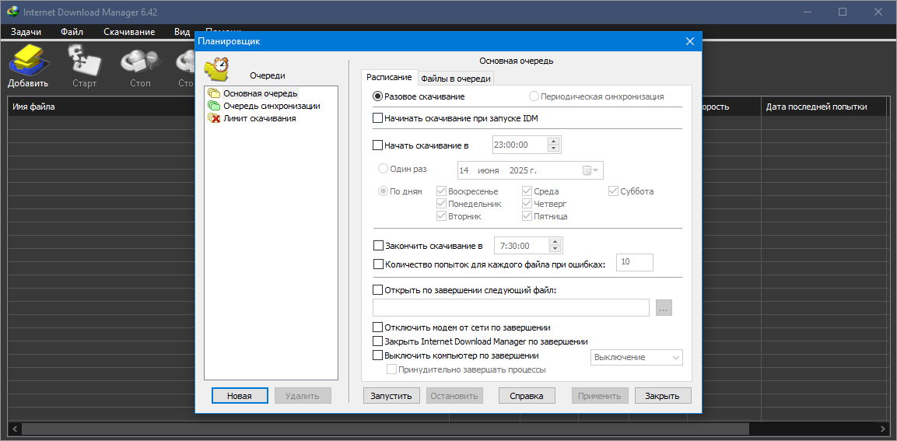
Task: Increase start time with spinner up arrow
Action: click(552, 142)
